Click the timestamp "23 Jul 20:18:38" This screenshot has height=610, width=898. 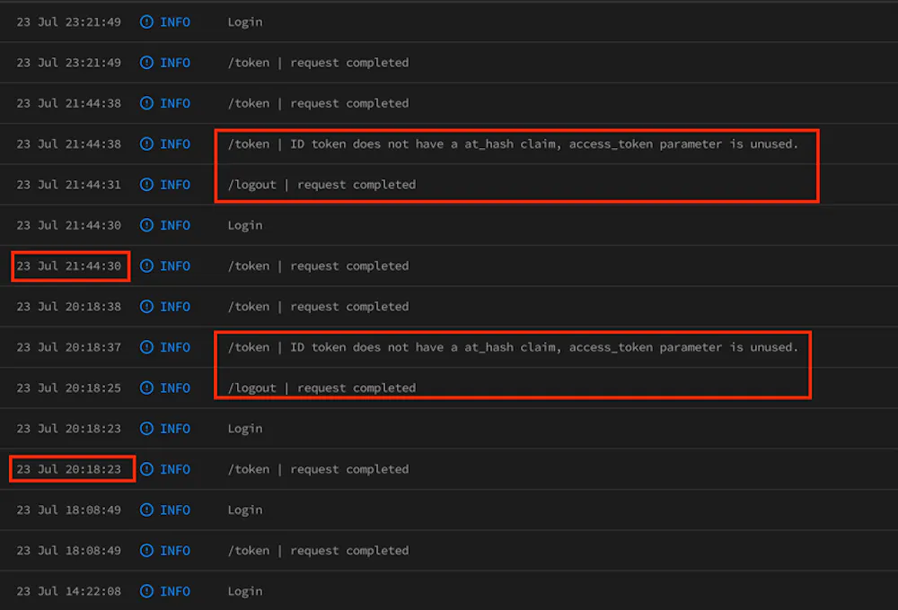(x=69, y=306)
